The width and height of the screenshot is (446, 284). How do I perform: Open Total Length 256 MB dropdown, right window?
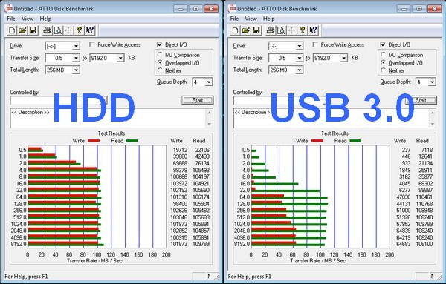[286, 70]
